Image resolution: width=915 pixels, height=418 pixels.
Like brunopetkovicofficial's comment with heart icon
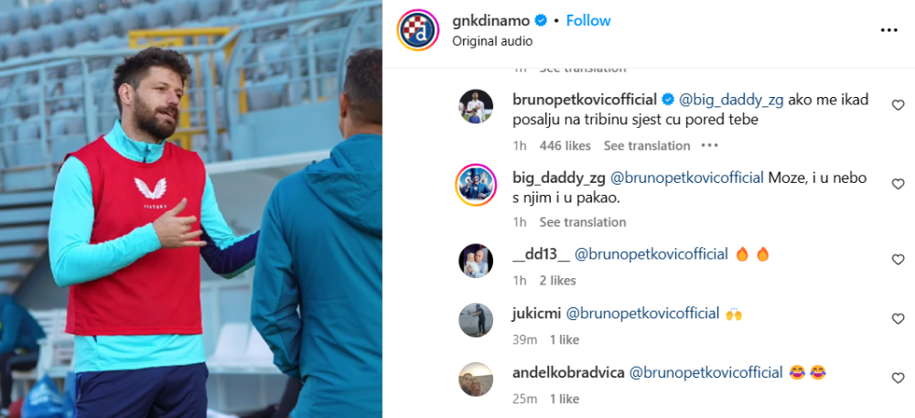(x=899, y=105)
